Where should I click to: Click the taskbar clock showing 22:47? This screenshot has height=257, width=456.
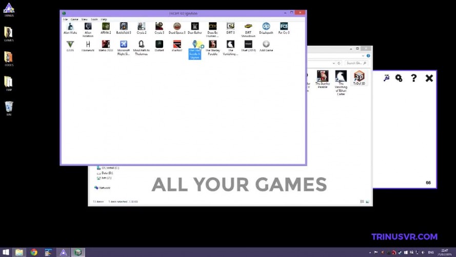coord(445,252)
